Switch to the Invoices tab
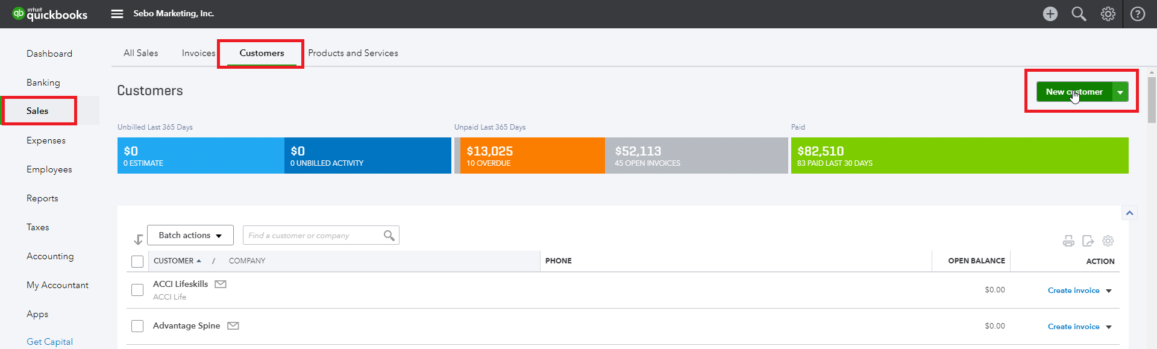 click(199, 53)
